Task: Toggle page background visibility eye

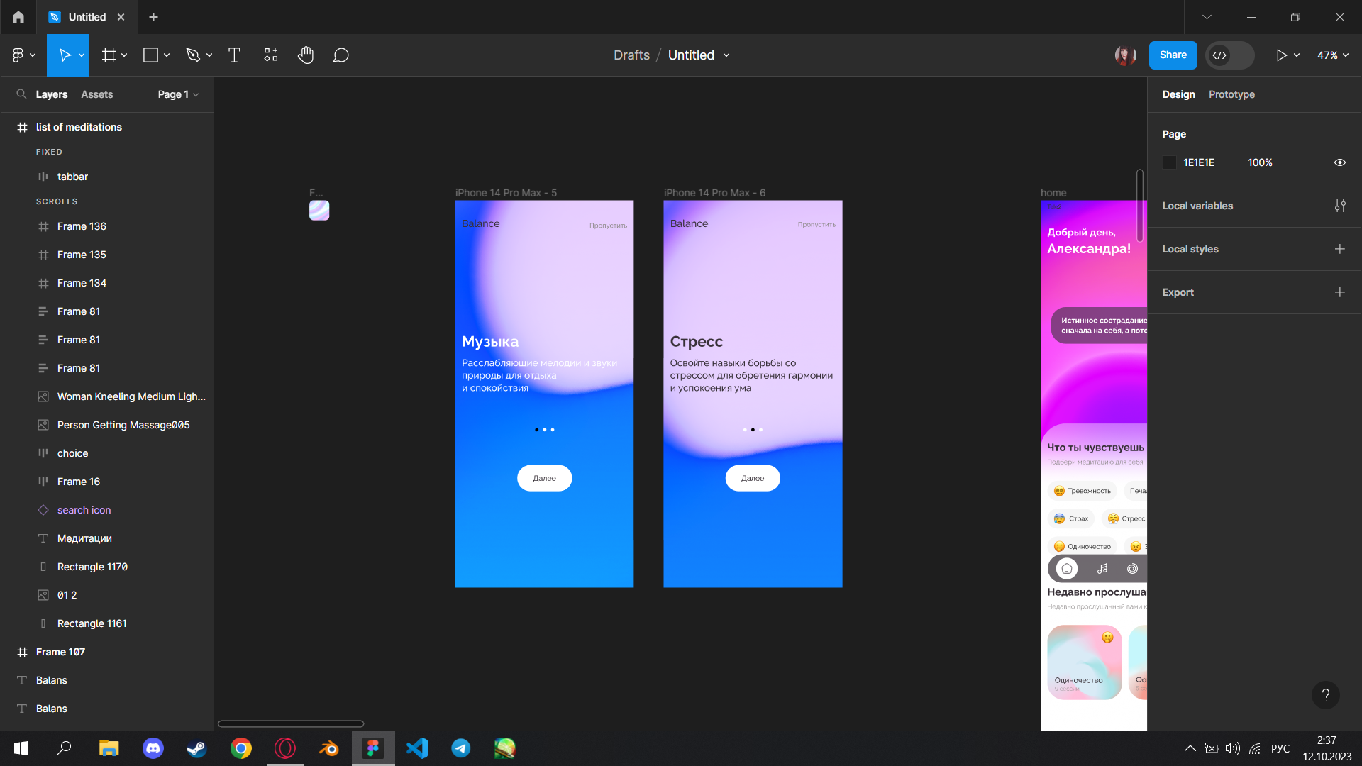Action: [1340, 162]
